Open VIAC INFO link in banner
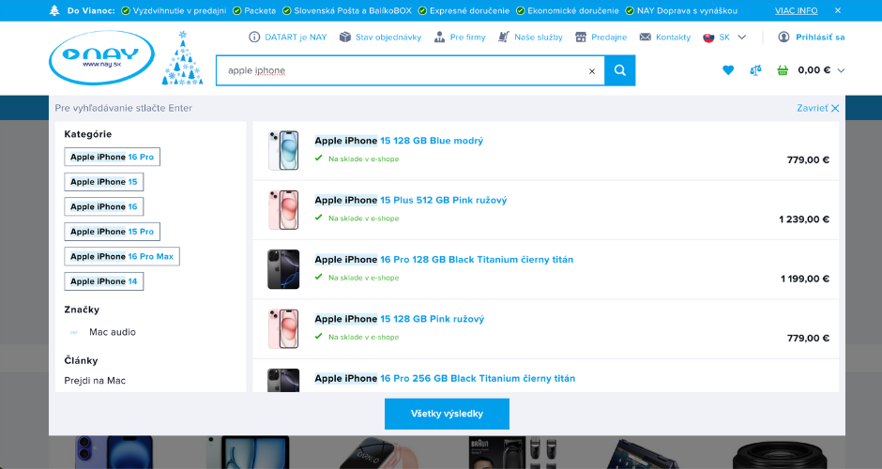This screenshot has width=882, height=469. [796, 10]
